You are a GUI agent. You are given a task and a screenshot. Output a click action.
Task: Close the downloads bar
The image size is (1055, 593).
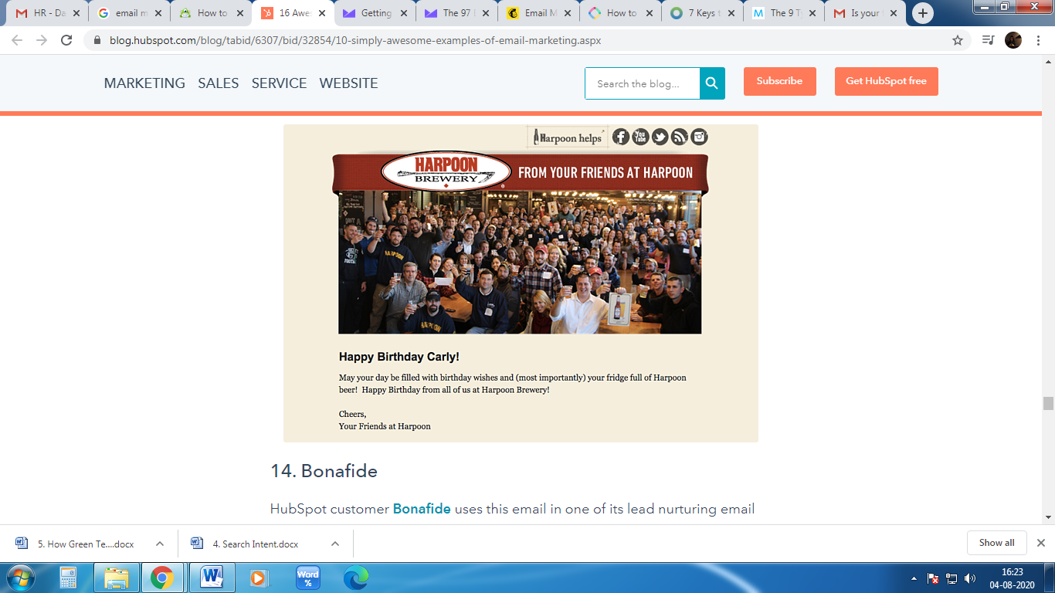tap(1040, 543)
